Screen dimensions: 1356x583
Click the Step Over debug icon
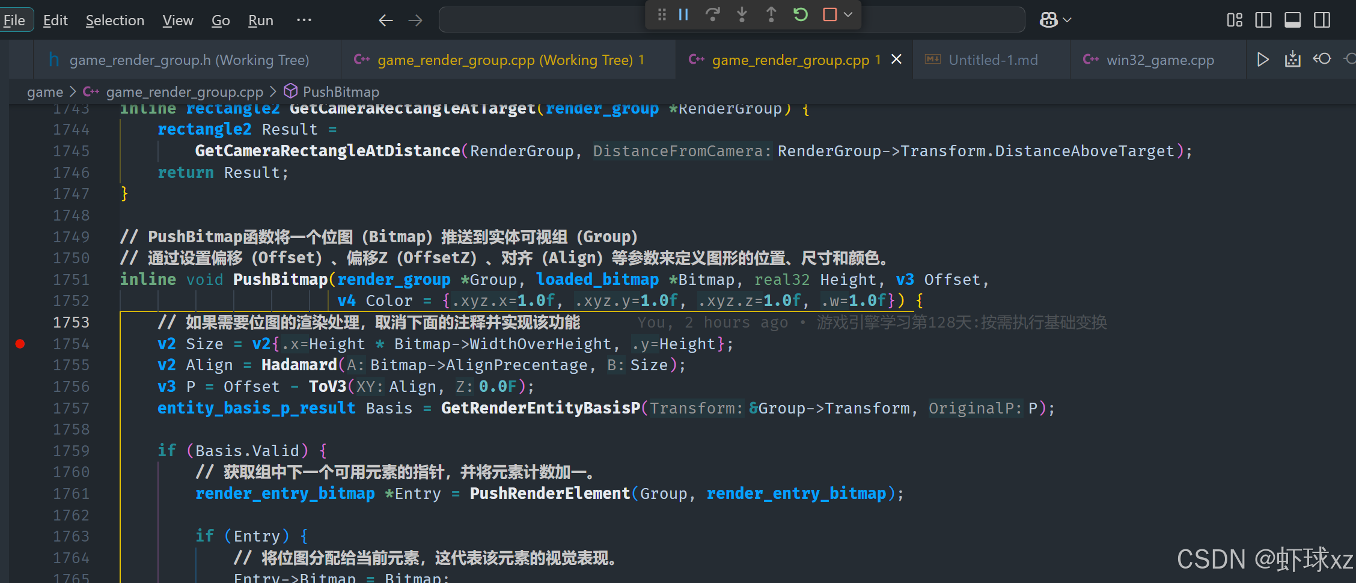(x=712, y=14)
